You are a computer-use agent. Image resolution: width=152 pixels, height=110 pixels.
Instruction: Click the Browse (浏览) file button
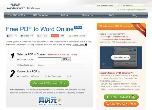point(66,59)
